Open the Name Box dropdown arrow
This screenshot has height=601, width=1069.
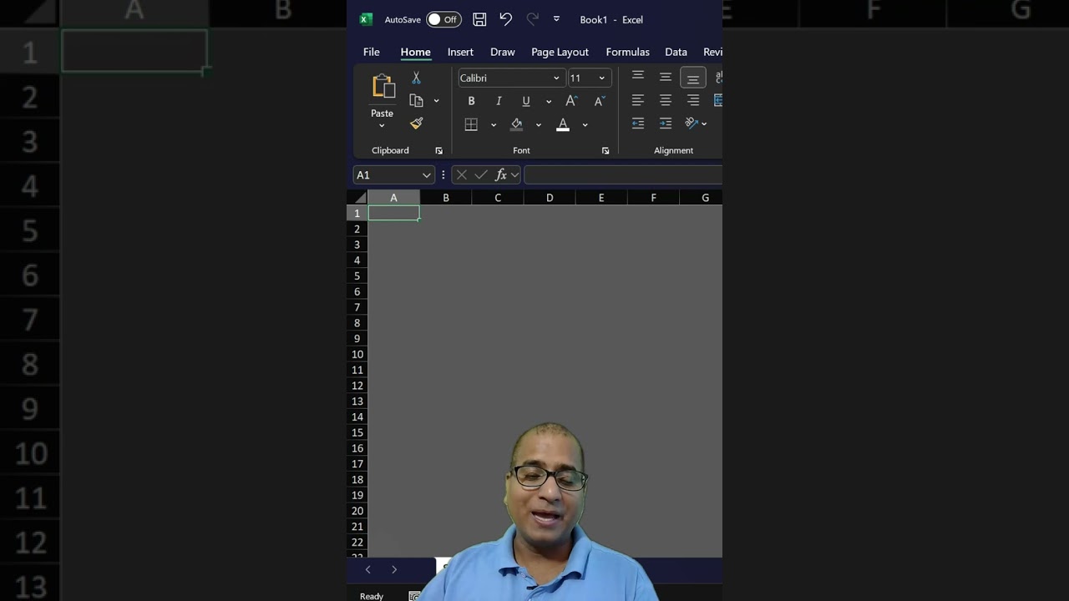click(426, 175)
